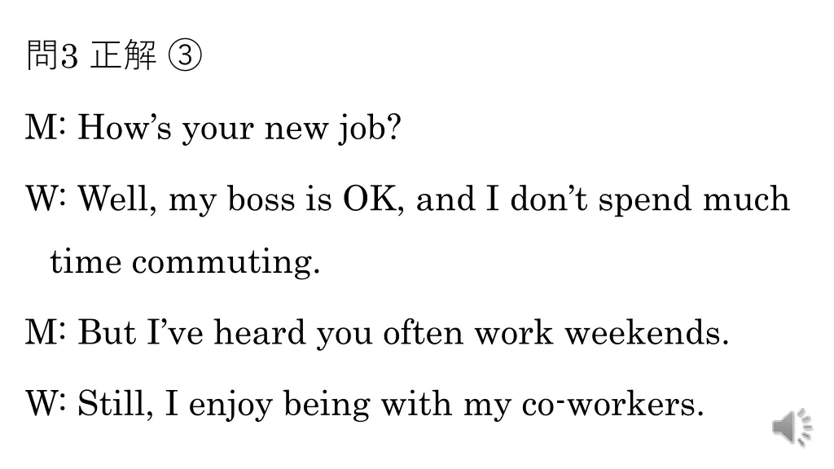Click the word "boss" in the dialogue
The image size is (834, 469).
[x=261, y=199]
